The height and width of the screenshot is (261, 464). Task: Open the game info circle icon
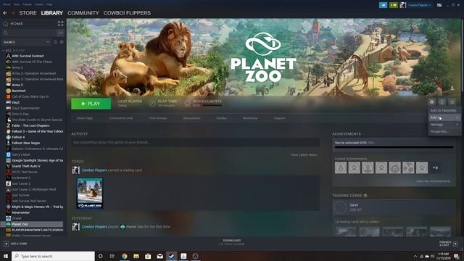[442, 101]
